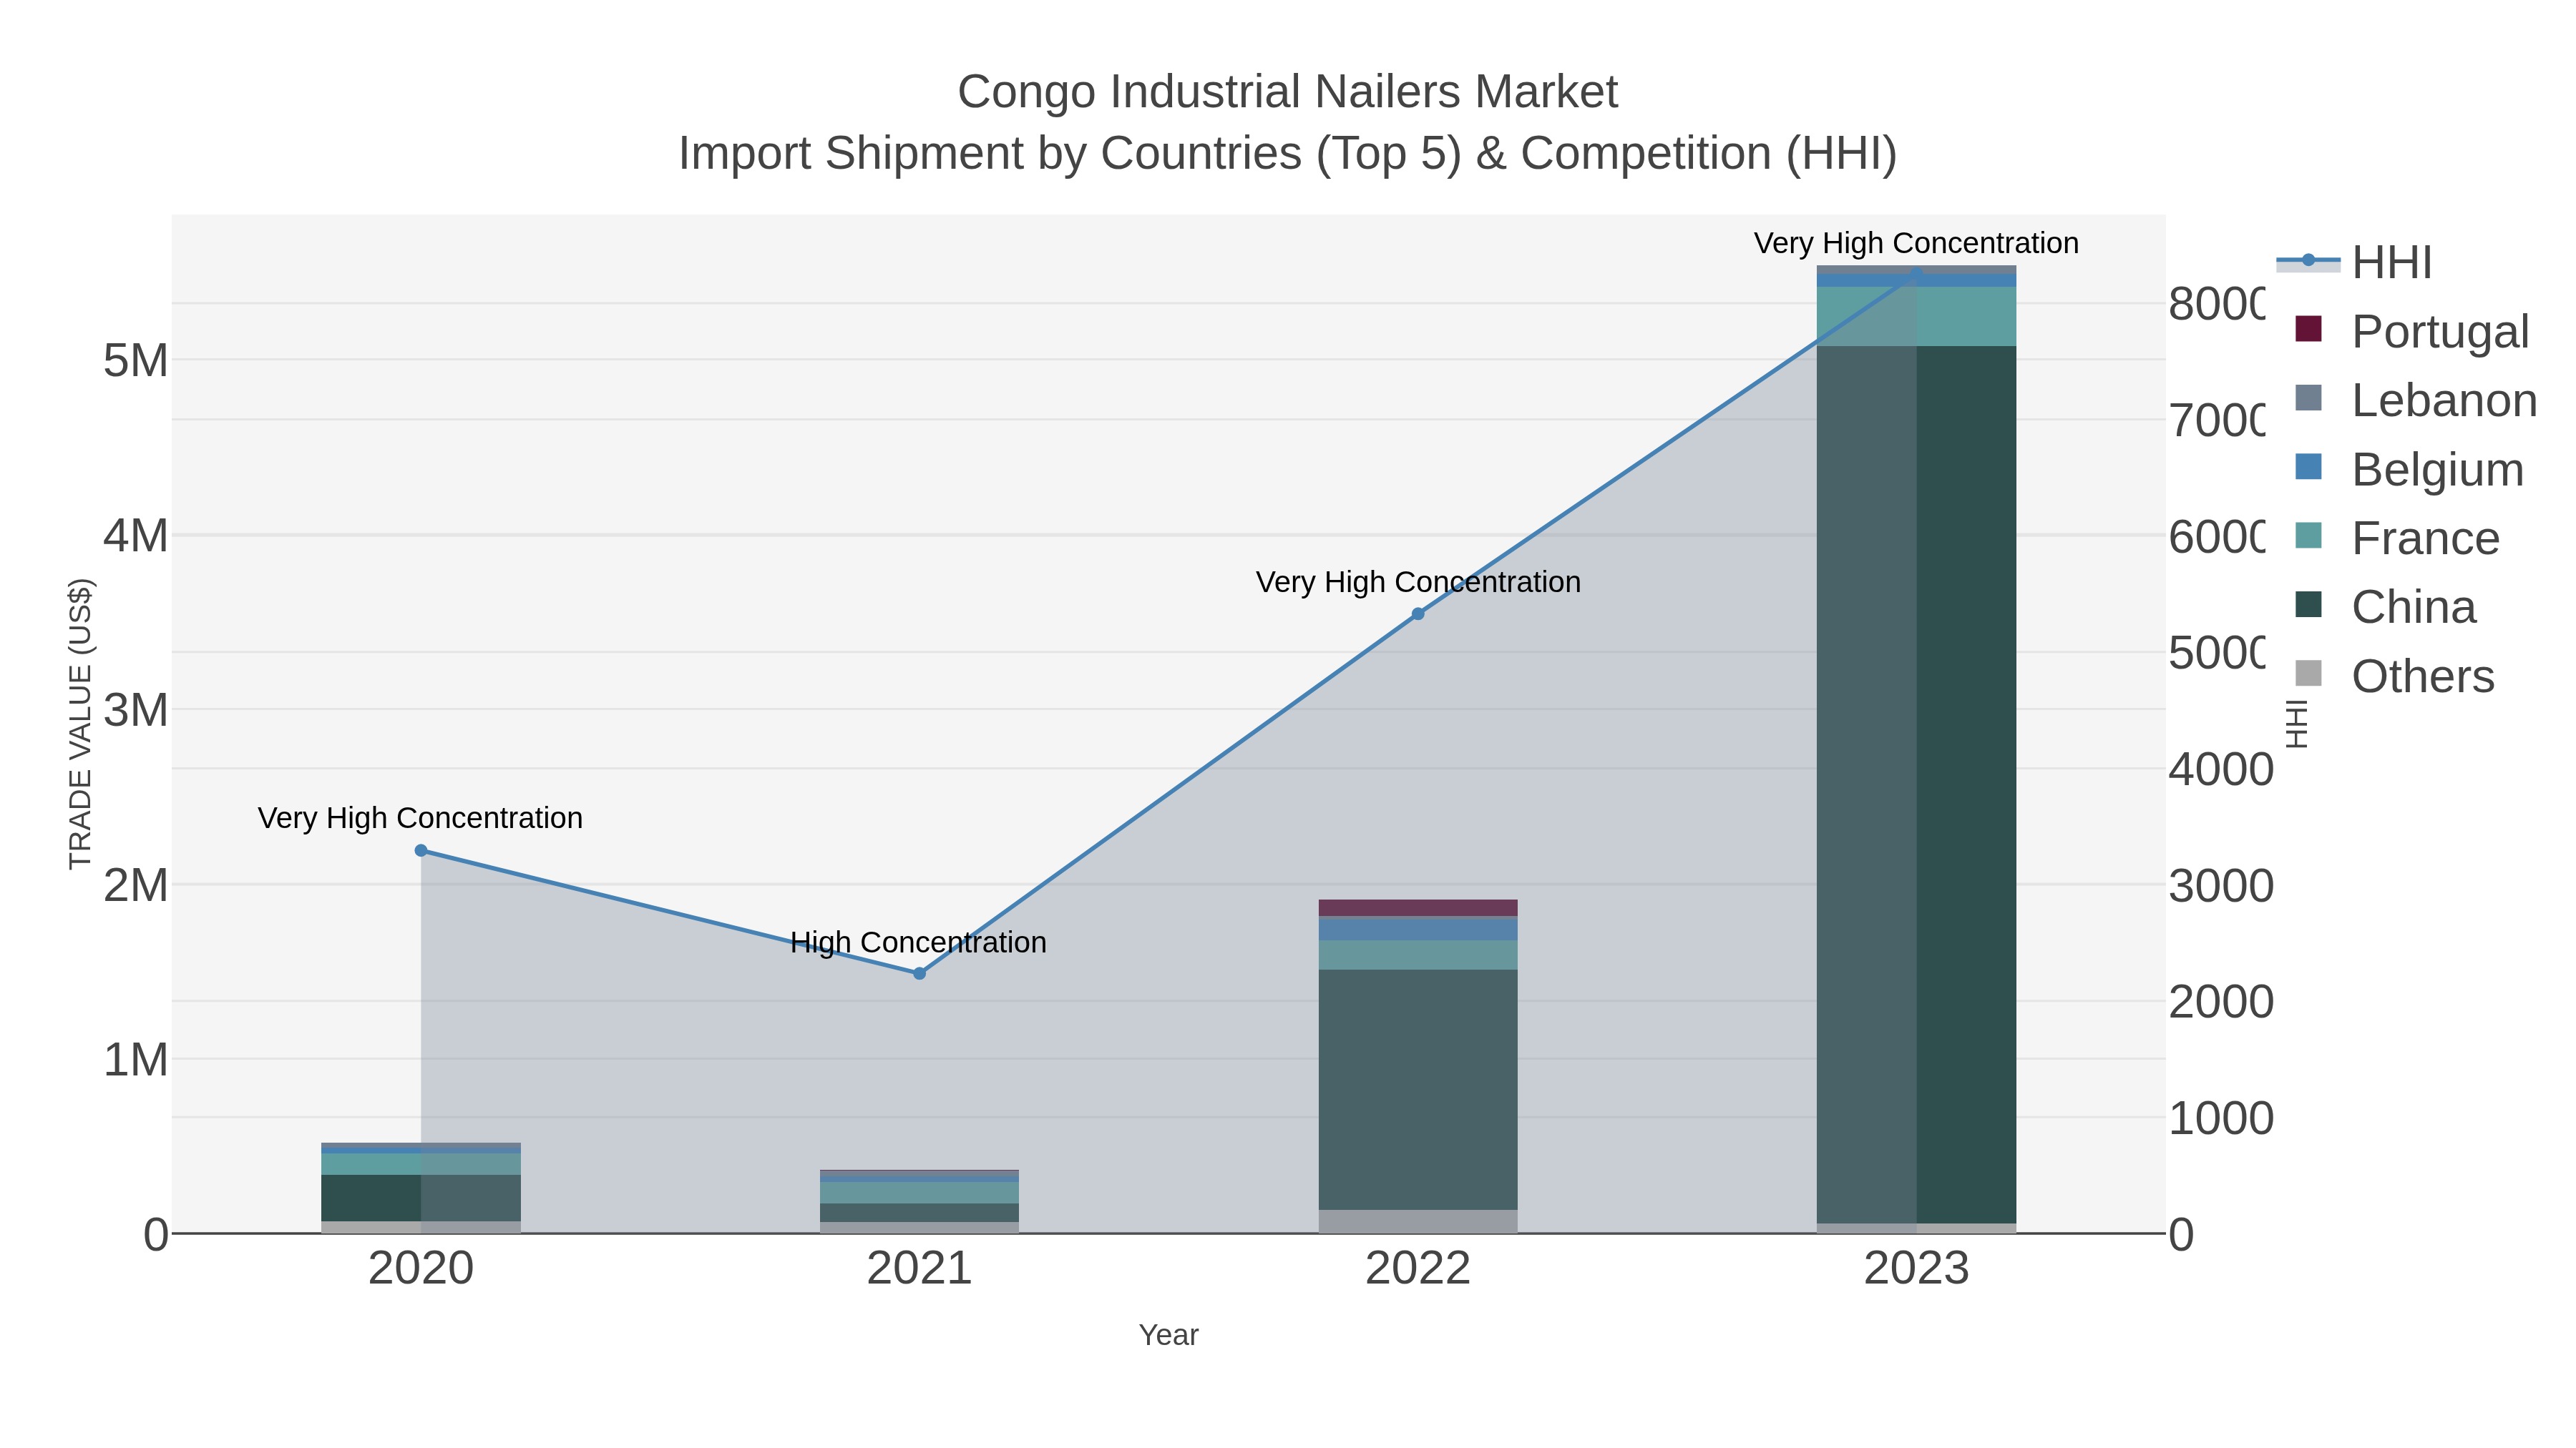Click the HHI line marker icon in legend

coord(2308,261)
